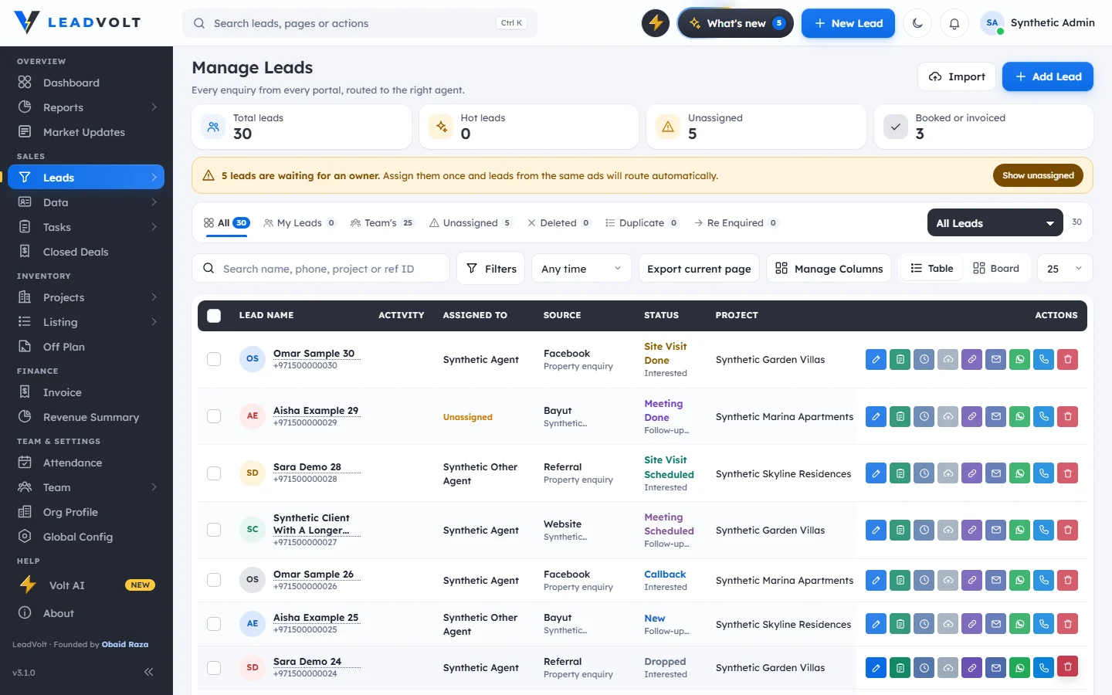Select the My Leads tab

pyautogui.click(x=300, y=223)
